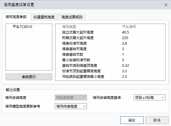Click the 取消 button
Viewport: 171px width, 126px height.
pos(157,120)
